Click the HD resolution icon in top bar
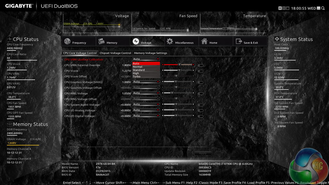This screenshot has height=185, width=329. 280,8
